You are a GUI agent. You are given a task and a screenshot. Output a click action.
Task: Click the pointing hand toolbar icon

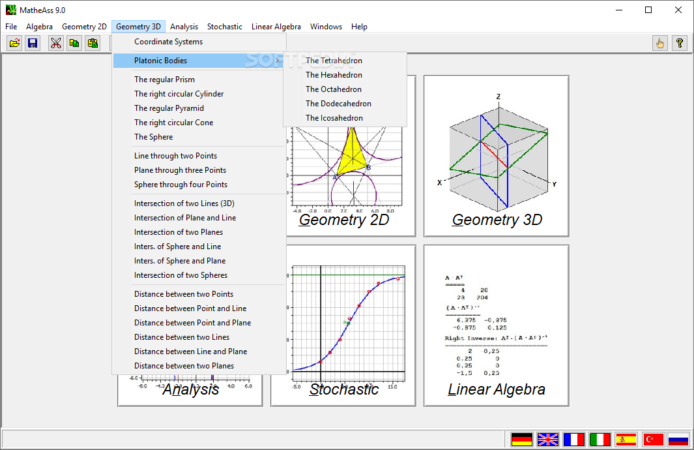[x=660, y=43]
